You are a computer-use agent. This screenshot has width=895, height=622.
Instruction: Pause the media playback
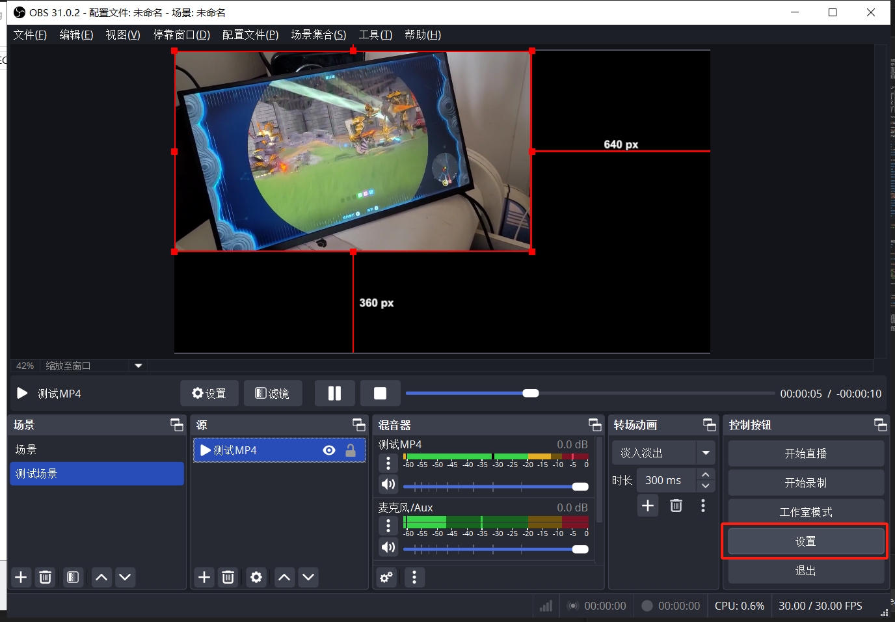tap(334, 394)
